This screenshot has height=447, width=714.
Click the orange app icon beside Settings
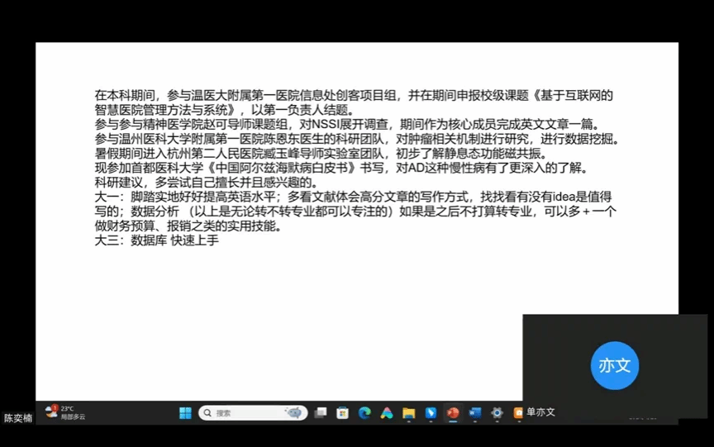[x=518, y=412]
